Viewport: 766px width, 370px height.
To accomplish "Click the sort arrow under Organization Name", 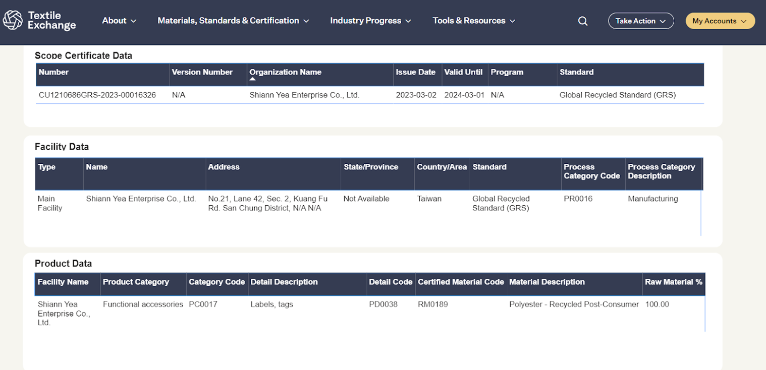I will pos(253,79).
